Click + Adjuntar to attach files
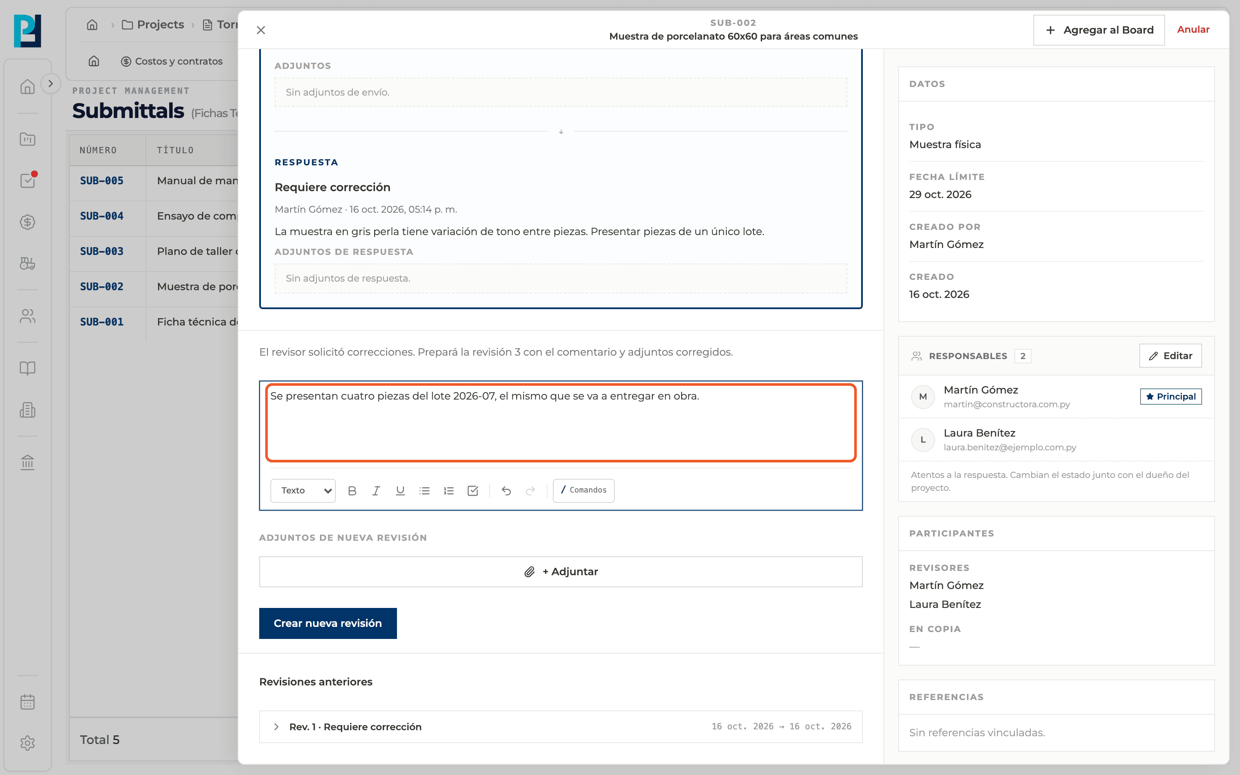Screen dimensions: 1240x775 [x=561, y=571]
